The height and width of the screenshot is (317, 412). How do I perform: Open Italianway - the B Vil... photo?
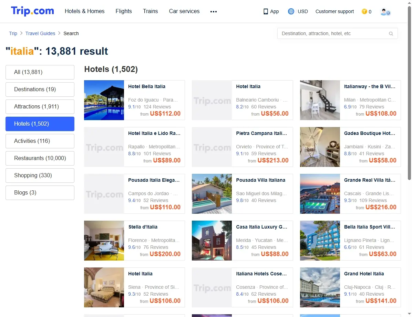click(x=320, y=100)
